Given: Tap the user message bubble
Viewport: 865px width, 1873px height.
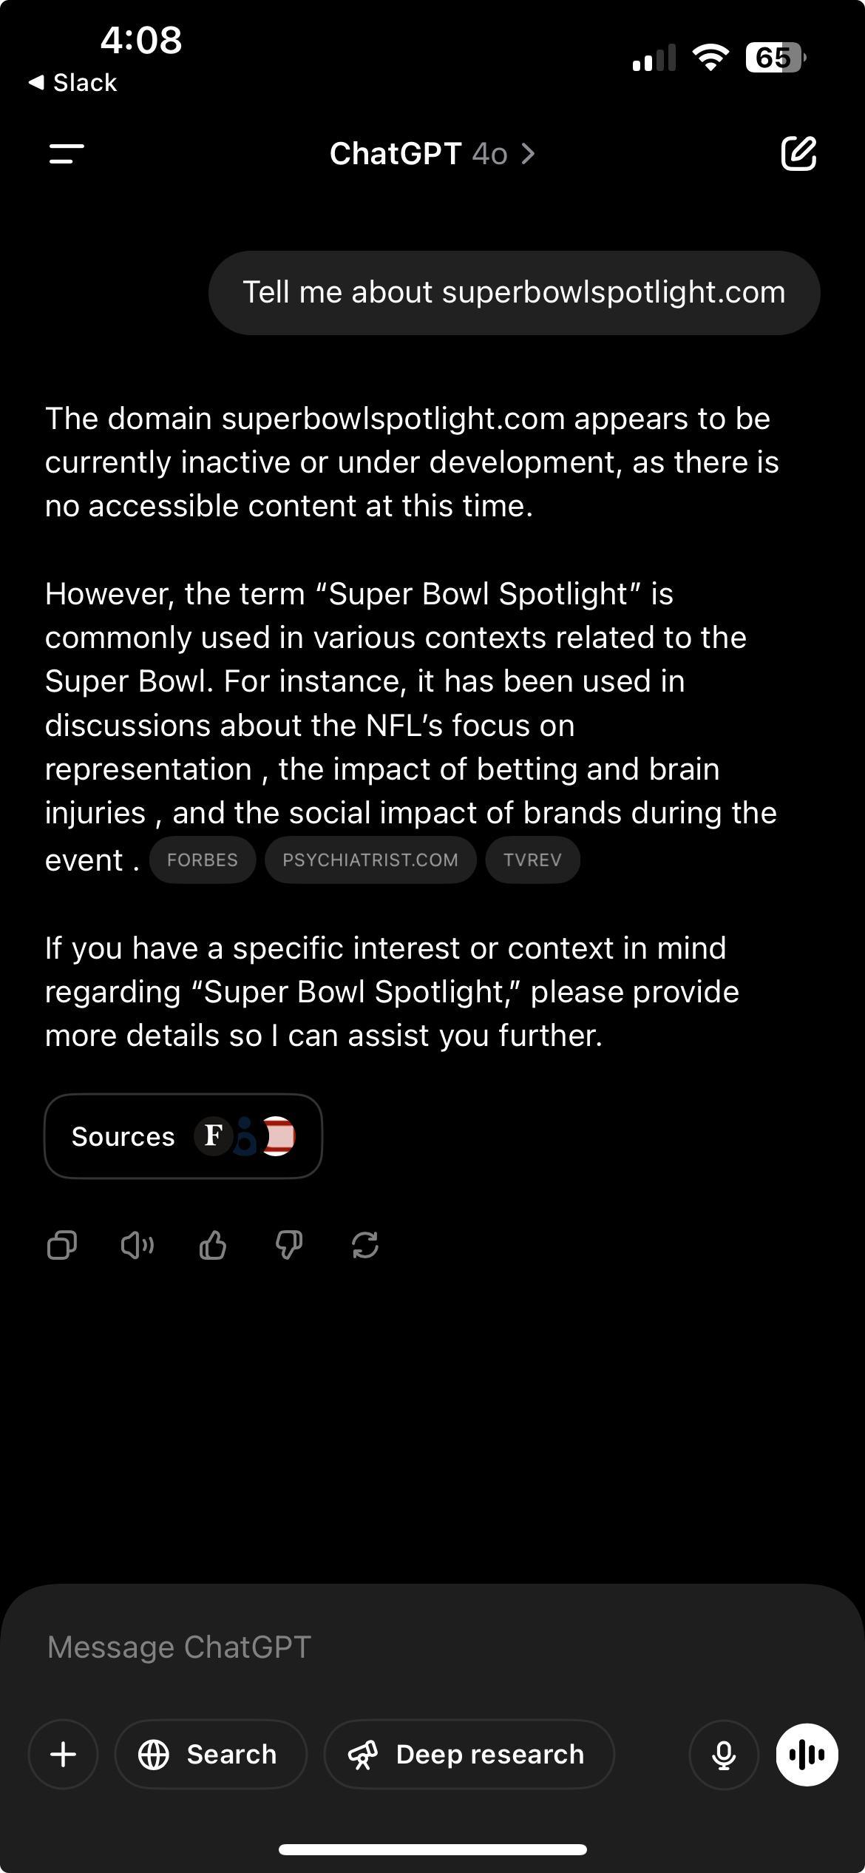Looking at the screenshot, I should click(x=515, y=292).
